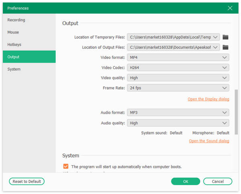Select the Mouse settings tab
Image resolution: width=241 pixels, height=194 pixels.
(x=13, y=32)
